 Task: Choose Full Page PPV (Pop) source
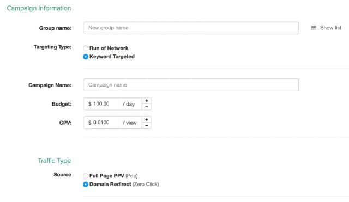coord(86,176)
